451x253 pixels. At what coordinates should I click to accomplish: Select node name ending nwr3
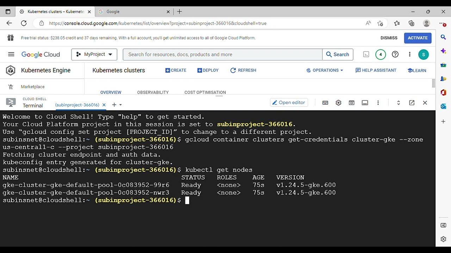86,193
